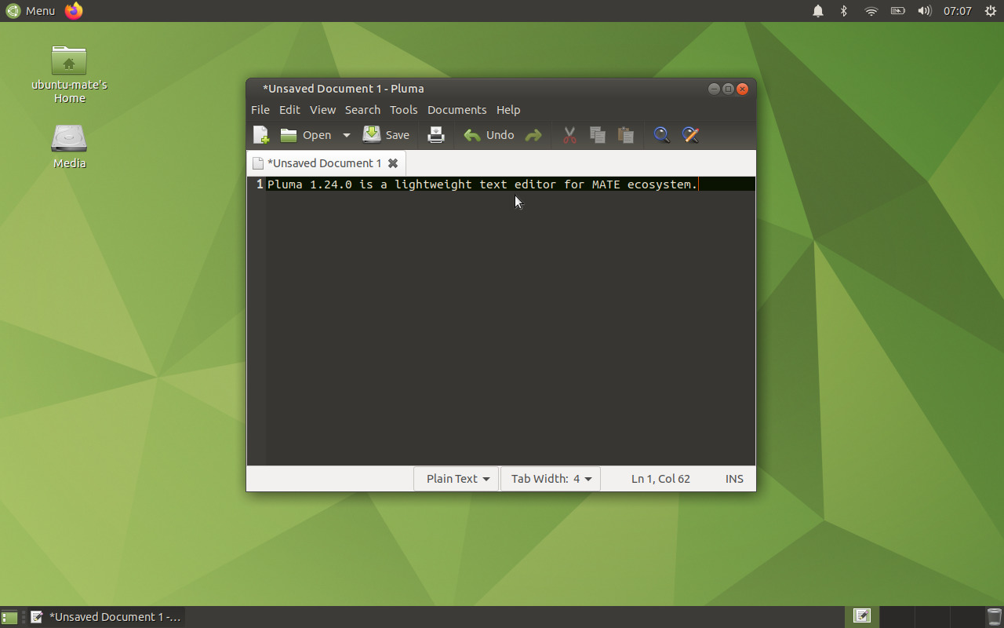
Task: Click the Ln 1, Col 62 status text
Action: [660, 479]
